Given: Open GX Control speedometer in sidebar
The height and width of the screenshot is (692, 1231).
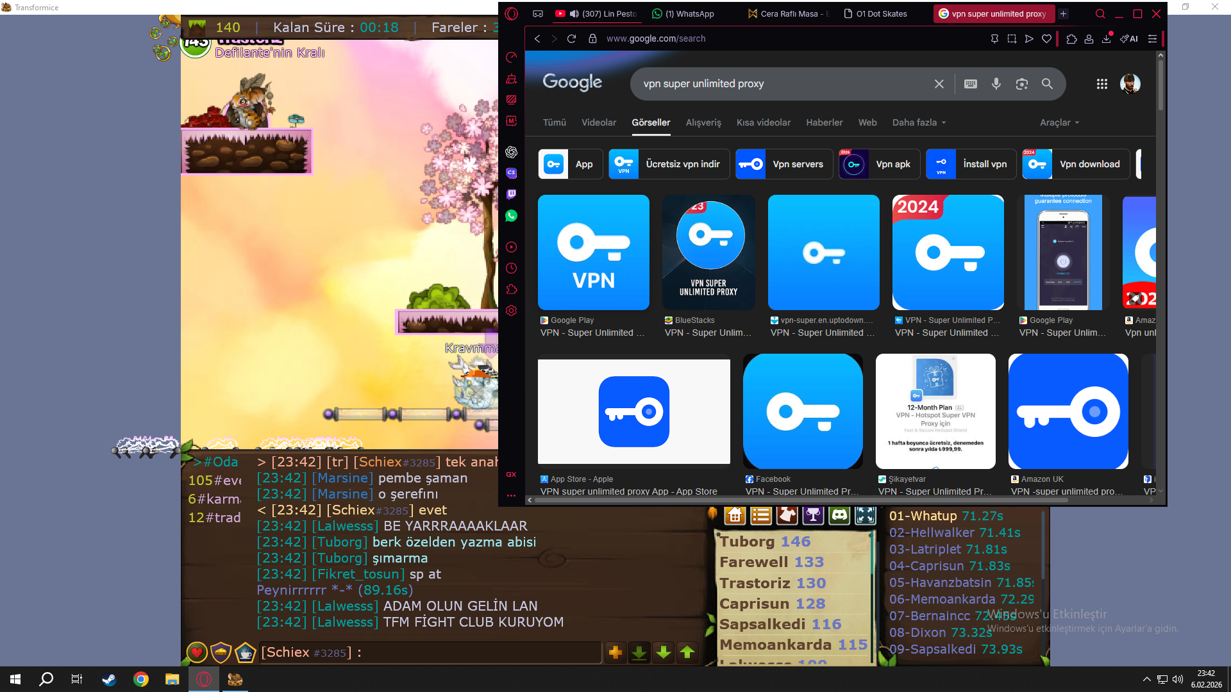Looking at the screenshot, I should point(511,58).
